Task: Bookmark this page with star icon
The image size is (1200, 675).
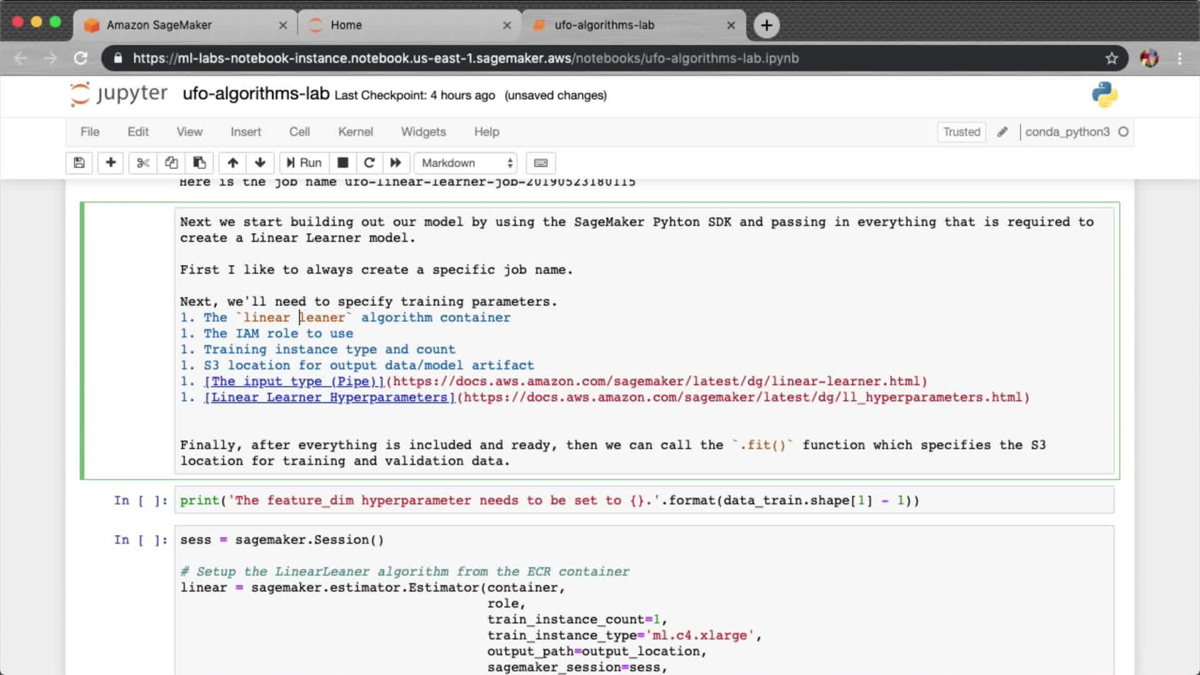Action: click(x=1111, y=58)
